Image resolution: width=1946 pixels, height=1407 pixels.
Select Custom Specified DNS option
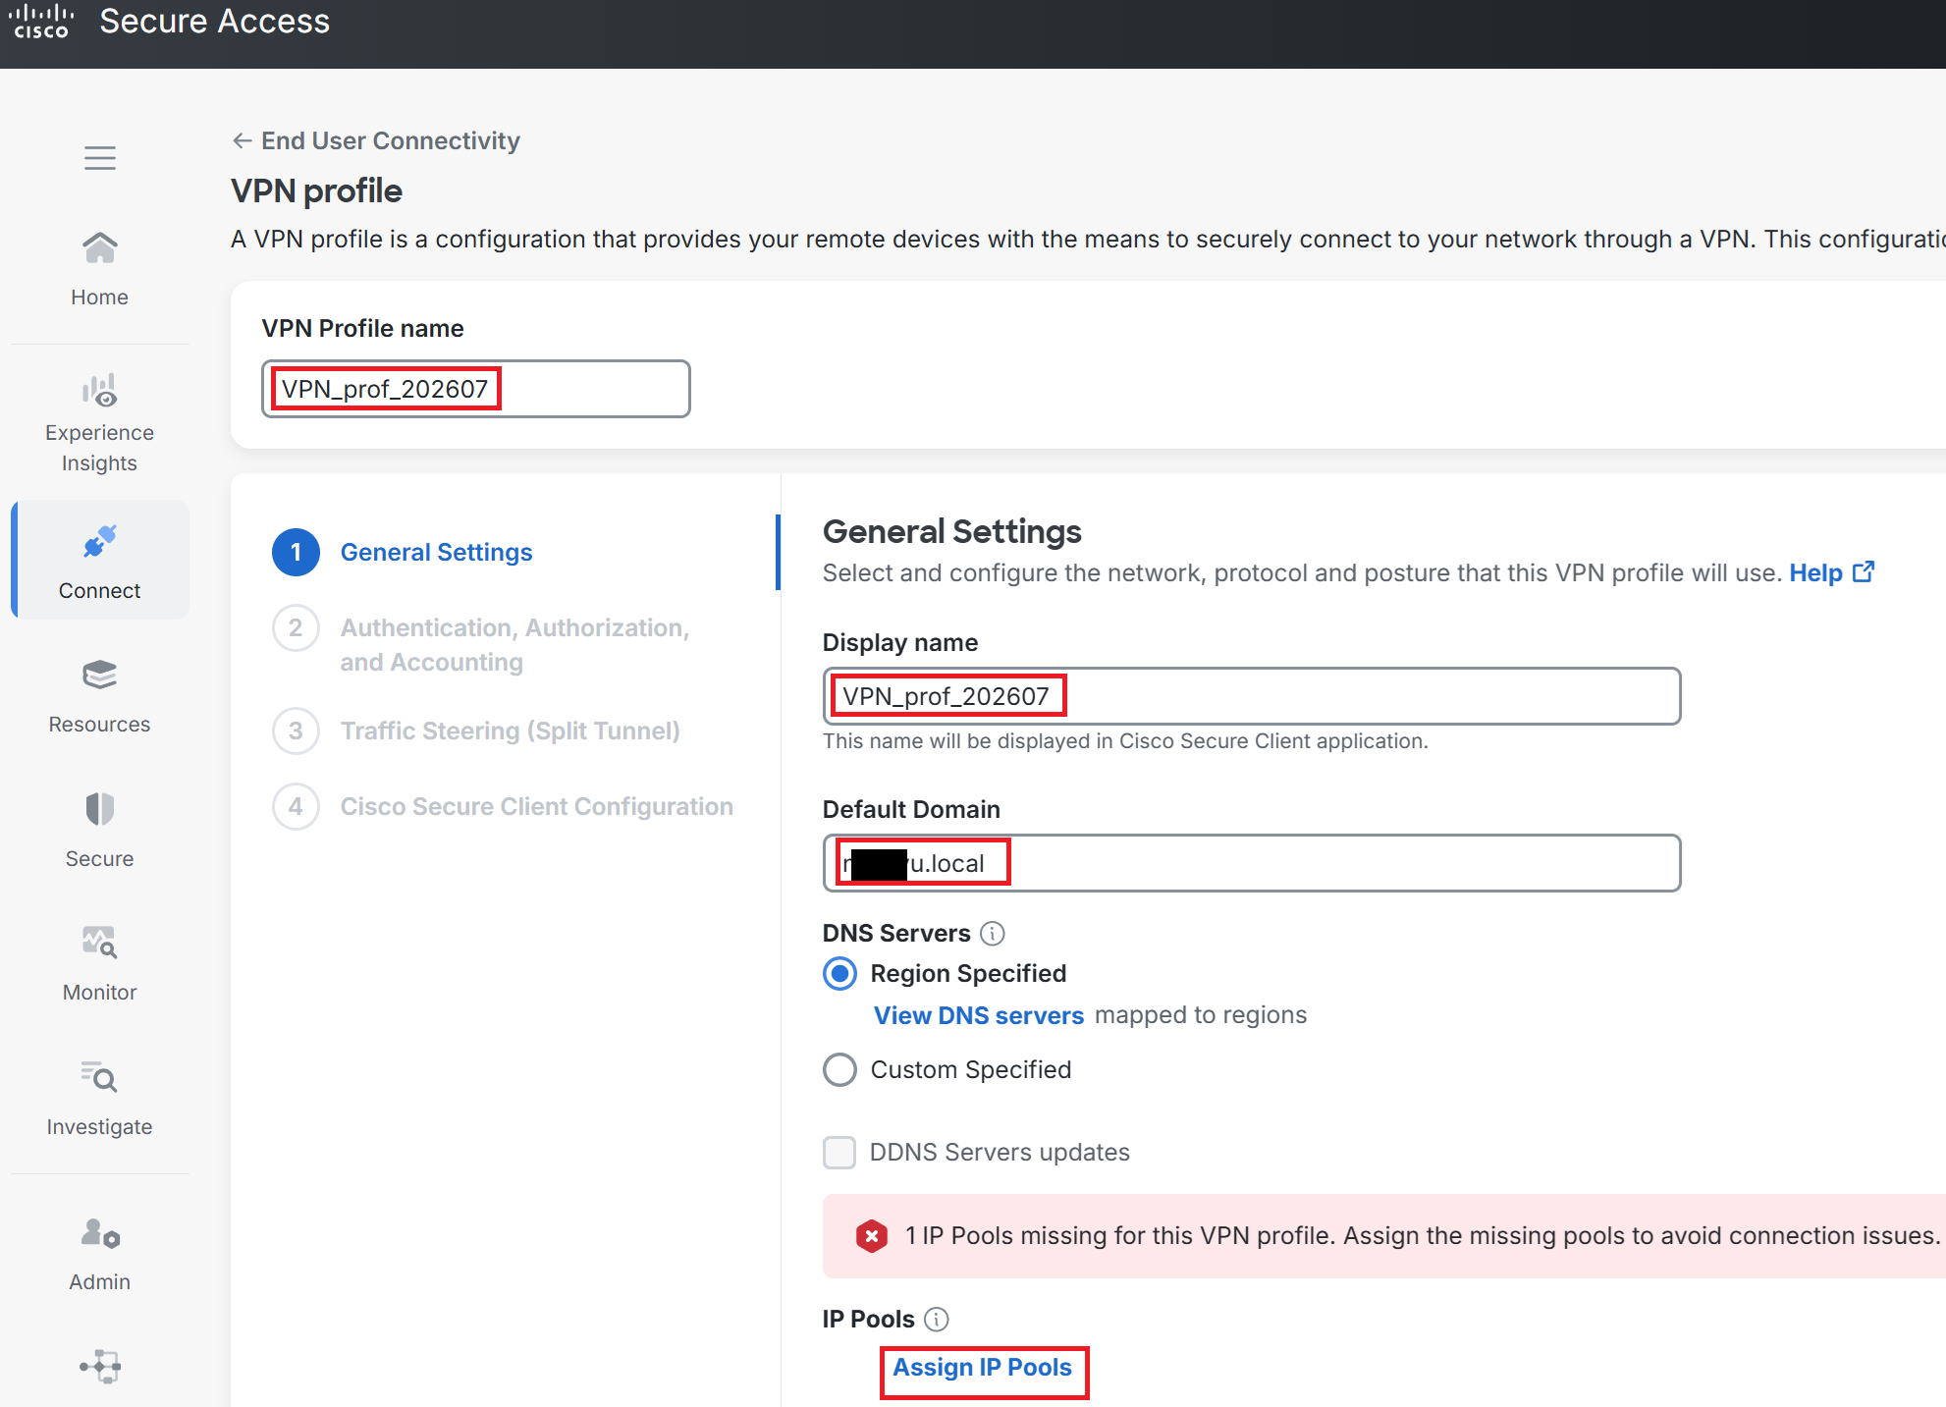coord(839,1070)
